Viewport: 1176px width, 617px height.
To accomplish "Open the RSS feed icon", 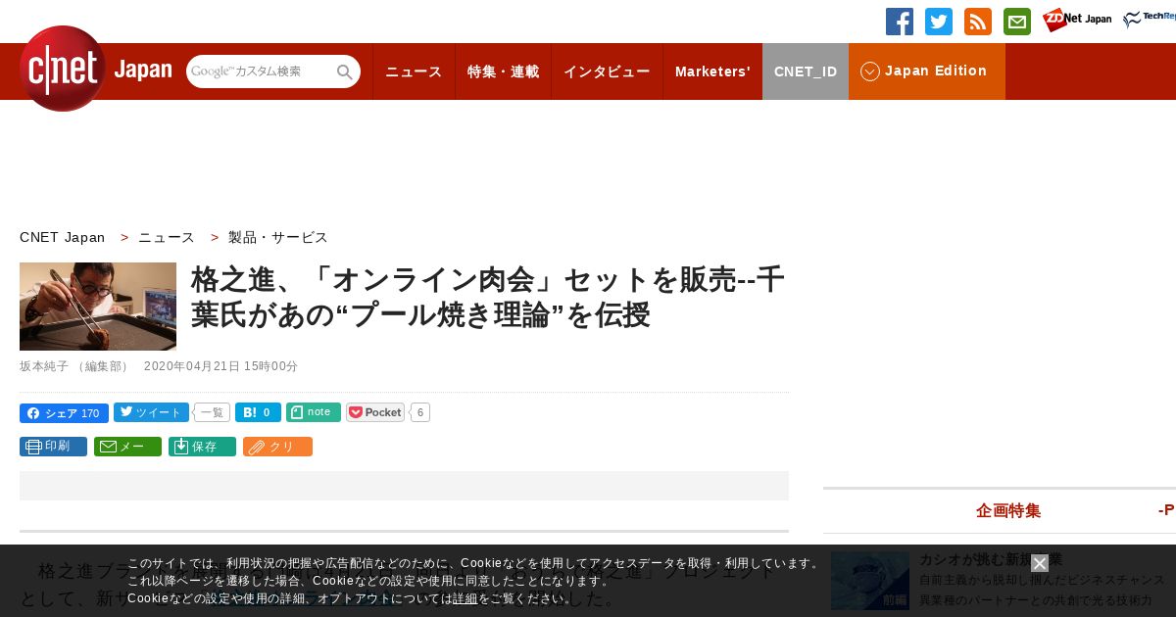I will 978,22.
